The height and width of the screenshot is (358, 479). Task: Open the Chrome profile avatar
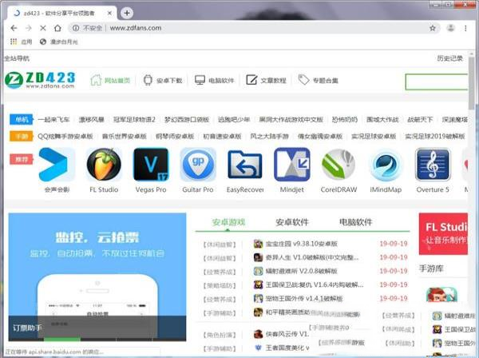[x=450, y=28]
